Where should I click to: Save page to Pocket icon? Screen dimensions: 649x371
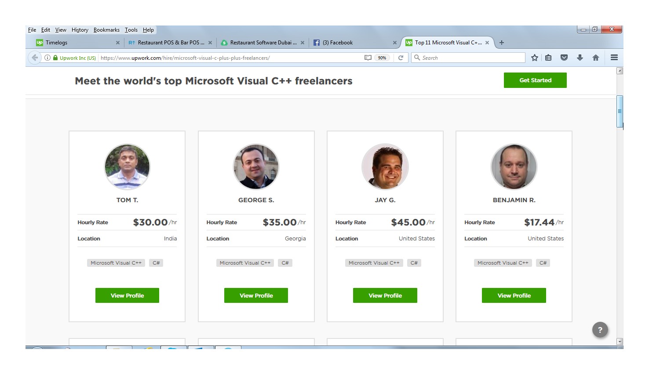coord(564,58)
